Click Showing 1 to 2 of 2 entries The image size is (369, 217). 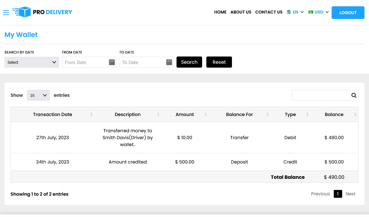click(39, 194)
